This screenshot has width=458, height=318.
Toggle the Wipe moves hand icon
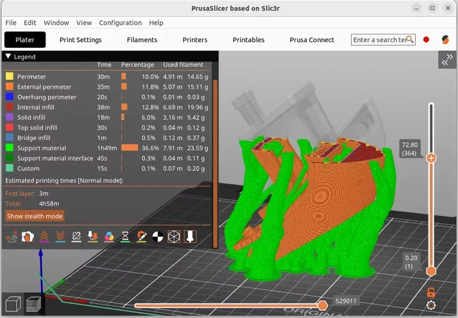point(28,237)
